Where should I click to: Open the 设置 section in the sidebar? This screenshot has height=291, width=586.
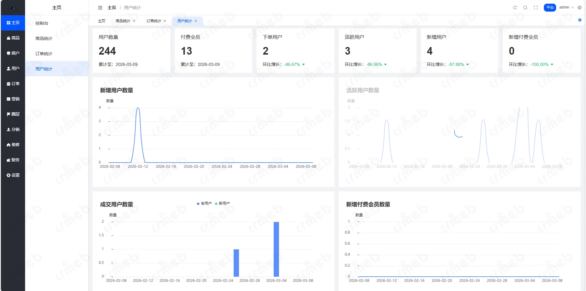(13, 175)
